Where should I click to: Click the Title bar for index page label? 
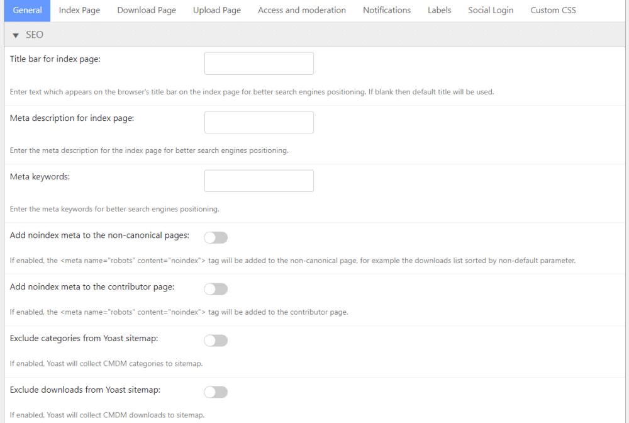(x=55, y=59)
